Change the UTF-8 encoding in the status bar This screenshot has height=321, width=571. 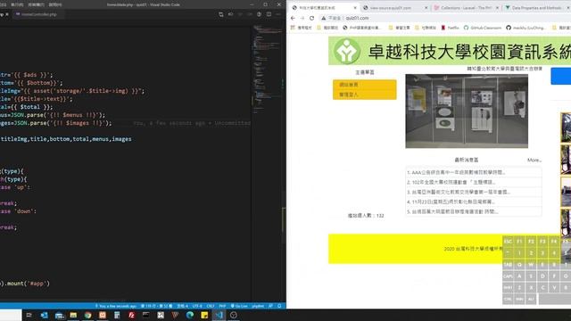coord(197,306)
